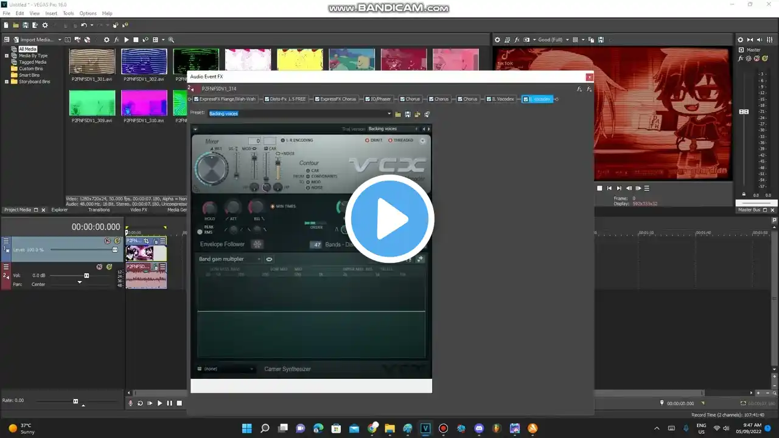Open the Vocodex plugin menu arrow
Screen dimensions: 779x438
point(195,129)
